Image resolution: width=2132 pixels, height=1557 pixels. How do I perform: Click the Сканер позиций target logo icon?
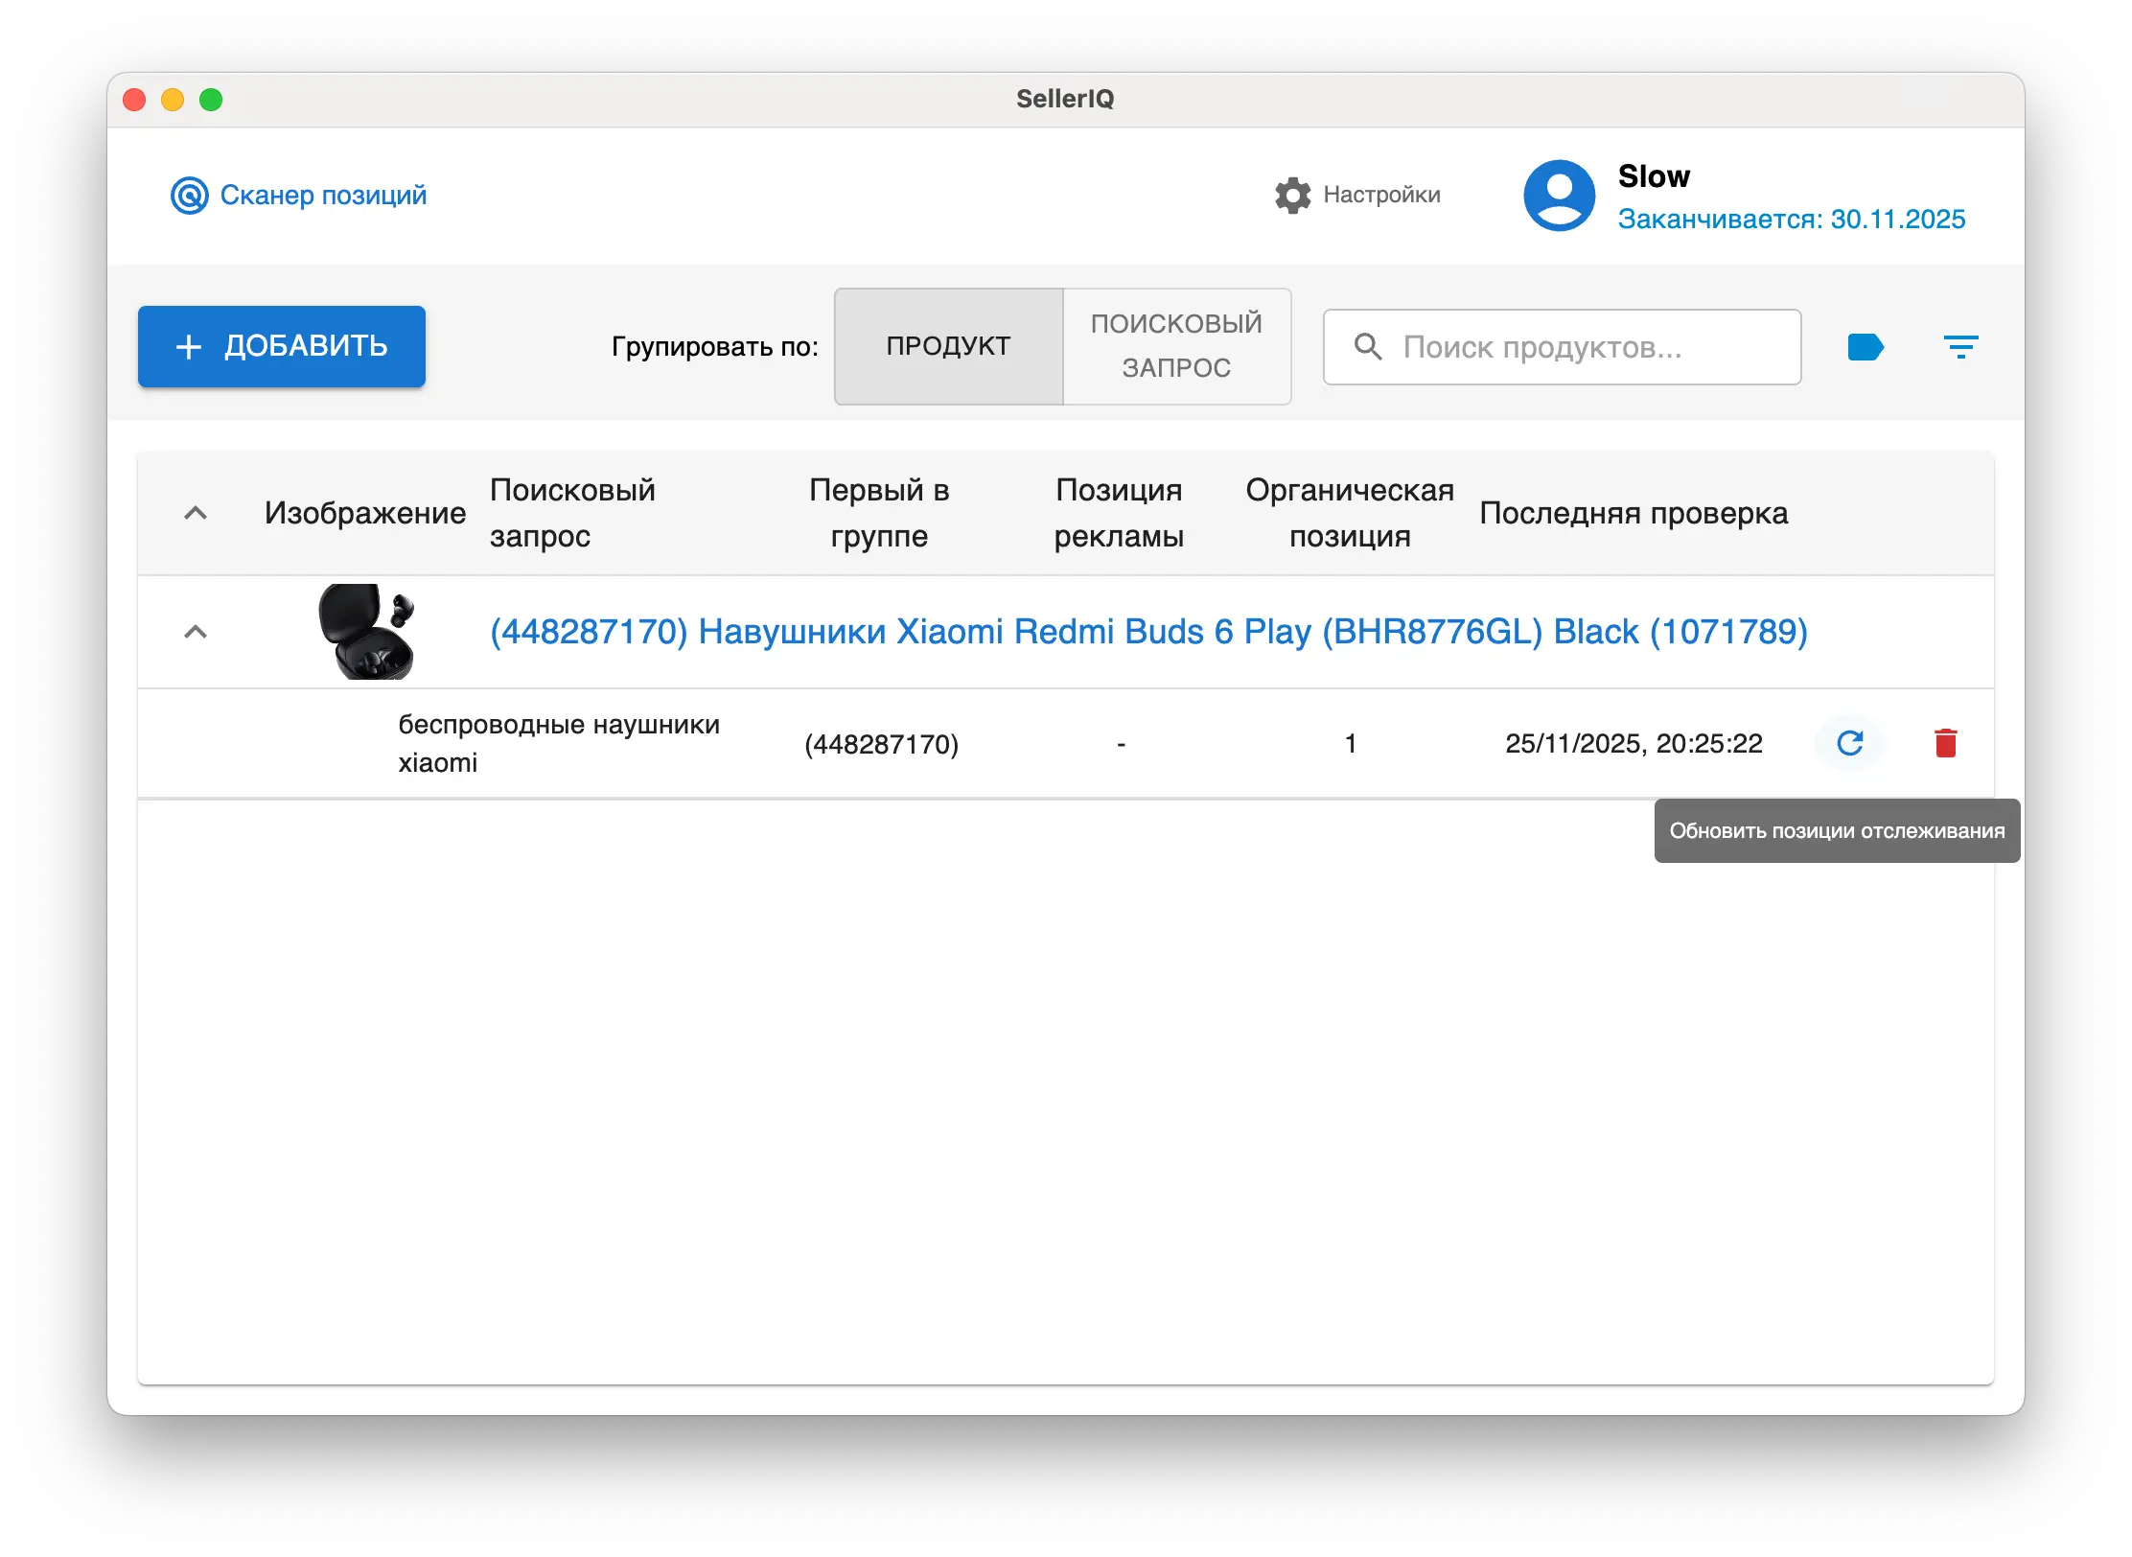190,196
